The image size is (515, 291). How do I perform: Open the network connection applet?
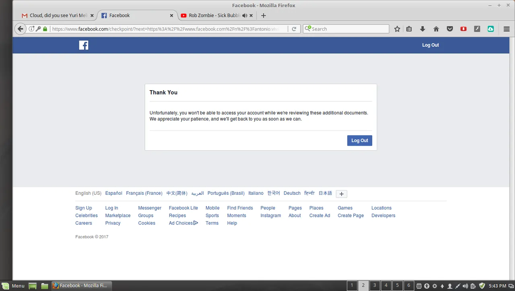(x=458, y=286)
